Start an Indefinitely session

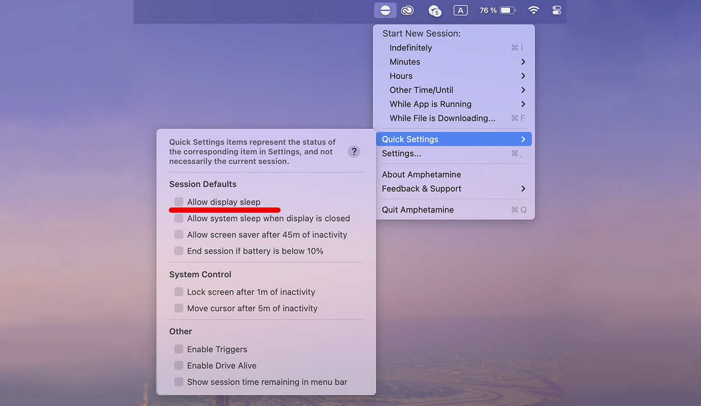coord(410,48)
